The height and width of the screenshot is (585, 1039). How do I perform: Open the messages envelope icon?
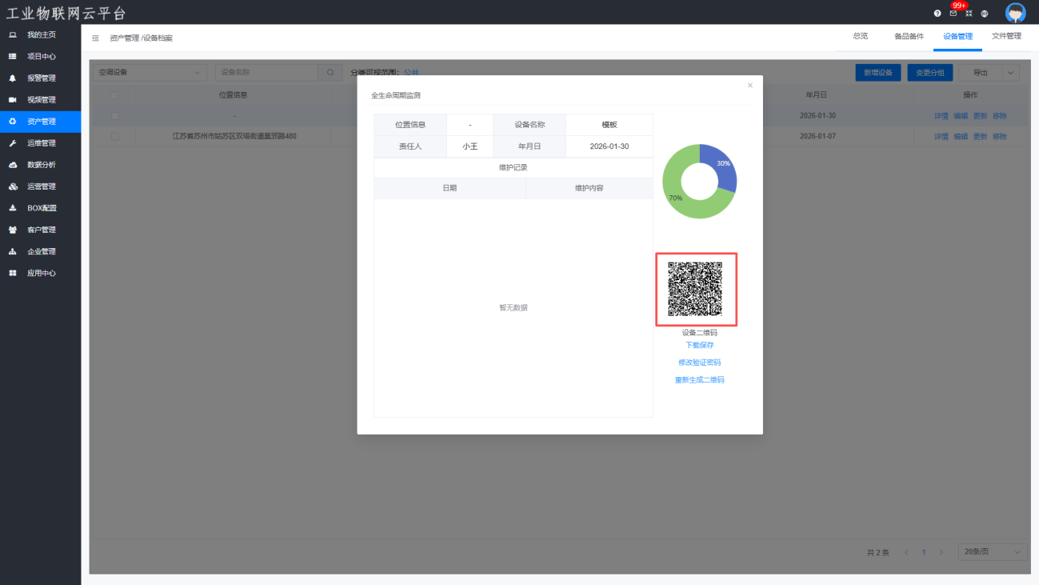coord(953,14)
